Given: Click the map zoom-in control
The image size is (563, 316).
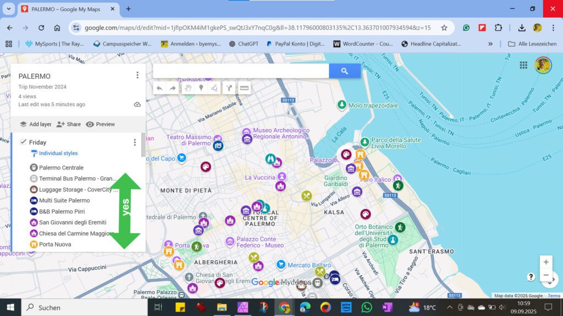Looking at the screenshot, I should point(545,262).
